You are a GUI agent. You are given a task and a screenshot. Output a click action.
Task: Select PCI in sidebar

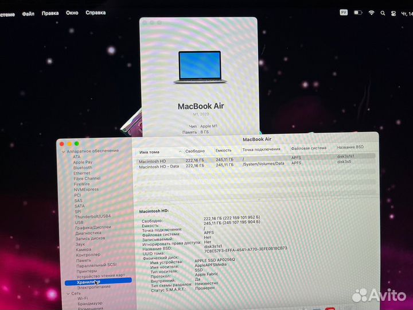tap(77, 195)
